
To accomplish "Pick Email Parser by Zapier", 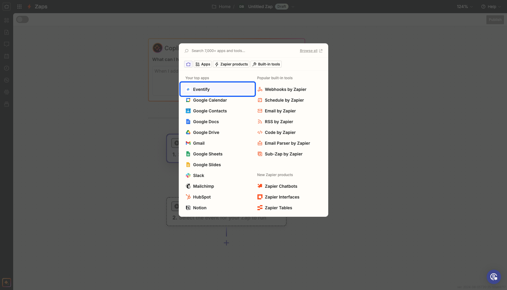I will (289, 143).
